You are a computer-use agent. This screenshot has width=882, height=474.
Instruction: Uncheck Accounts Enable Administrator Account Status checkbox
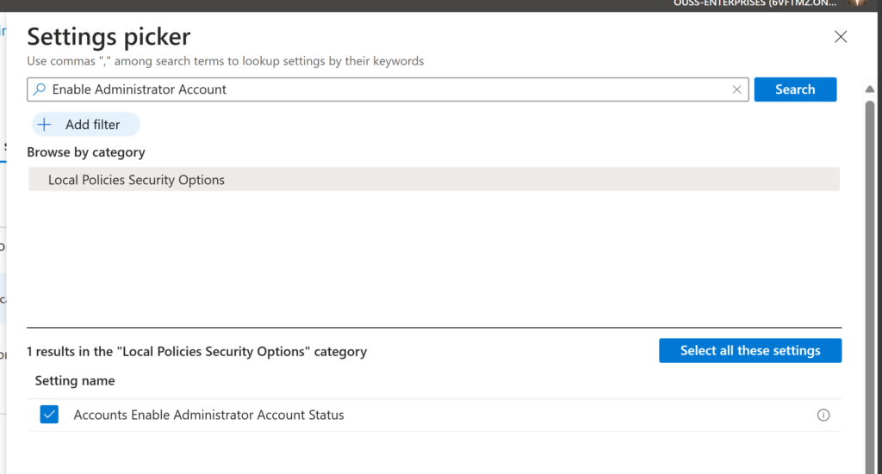[49, 416]
